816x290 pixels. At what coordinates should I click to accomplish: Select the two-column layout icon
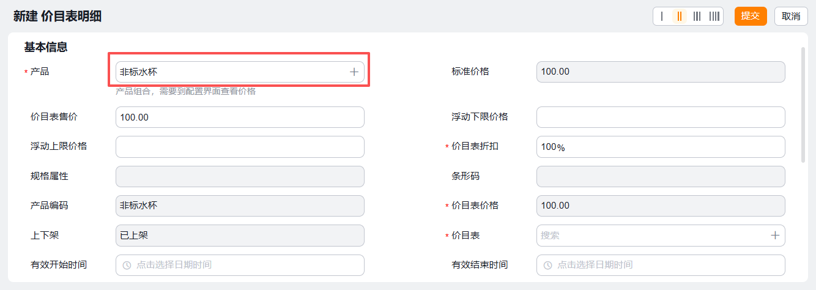pos(680,17)
